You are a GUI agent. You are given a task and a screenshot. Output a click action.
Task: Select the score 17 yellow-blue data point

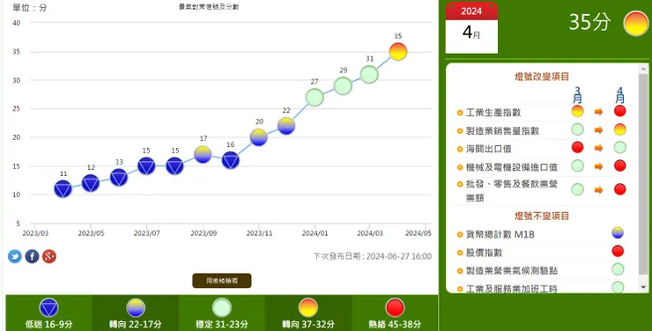click(x=203, y=154)
